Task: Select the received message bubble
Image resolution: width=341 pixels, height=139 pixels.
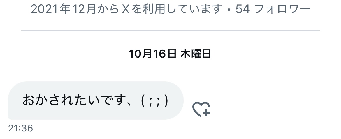Action: point(96,100)
